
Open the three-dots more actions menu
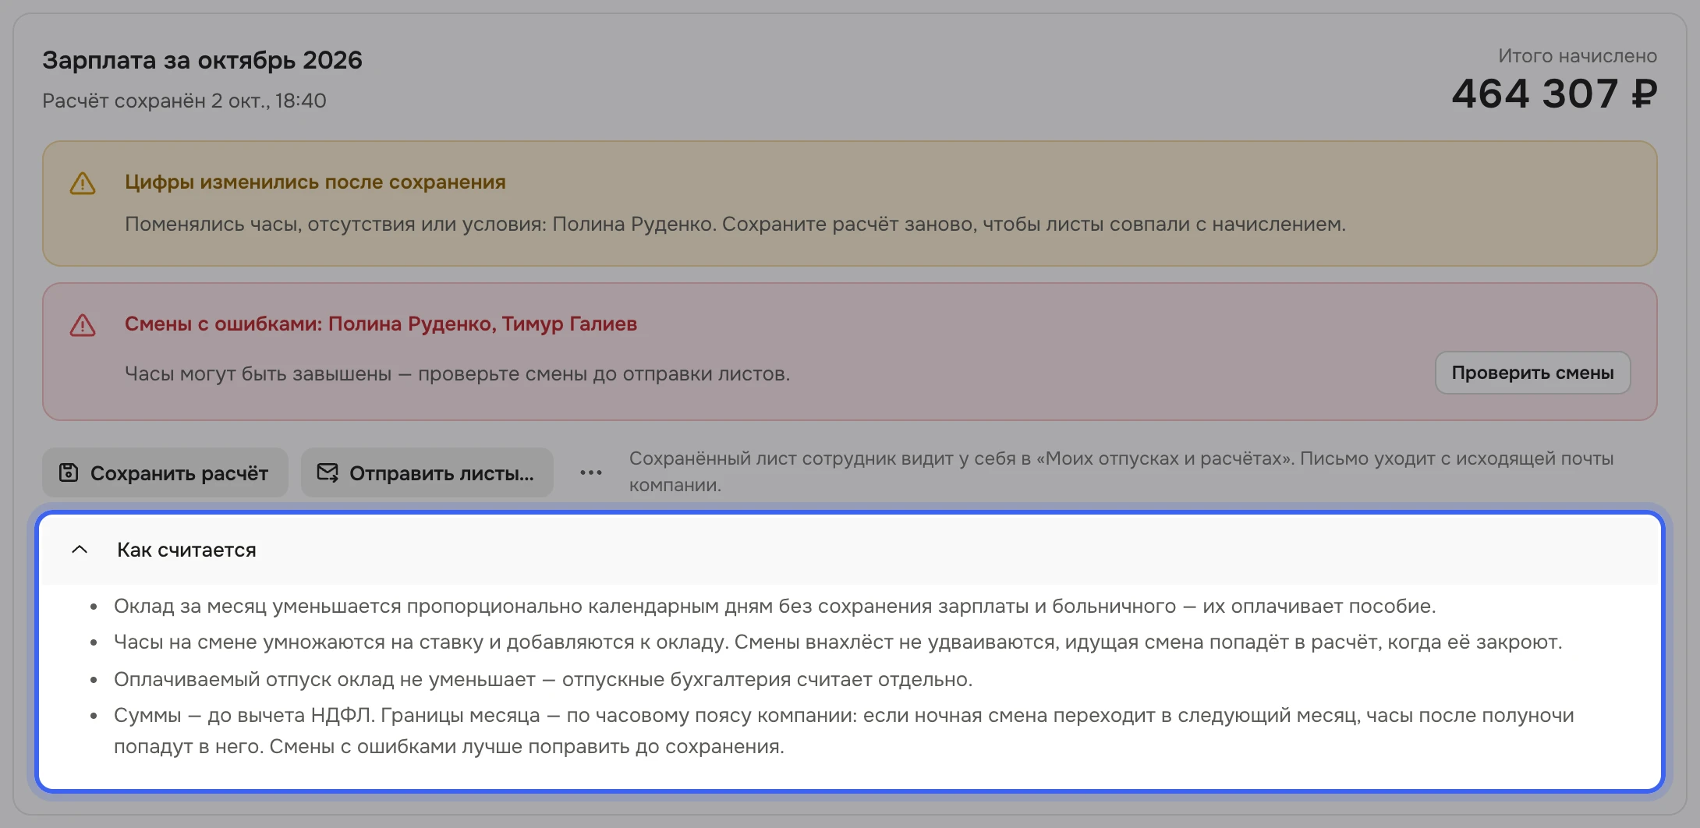[x=591, y=472]
